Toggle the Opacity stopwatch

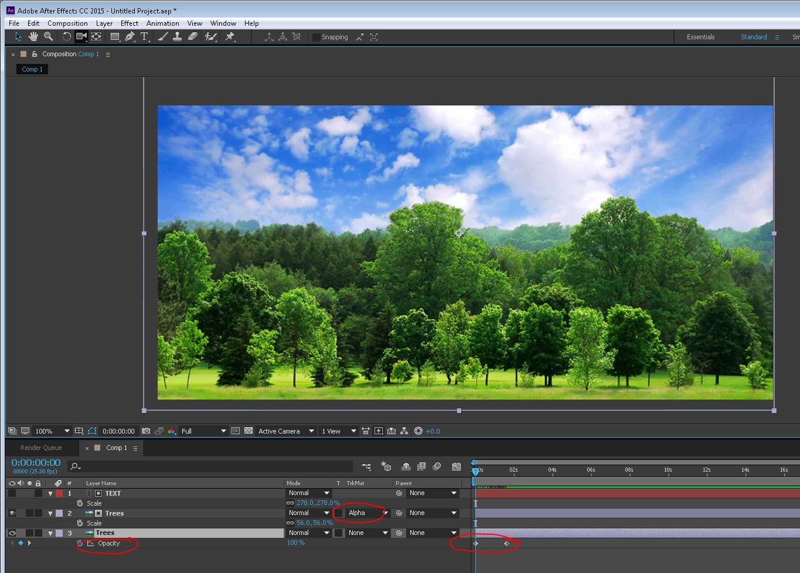click(x=80, y=543)
